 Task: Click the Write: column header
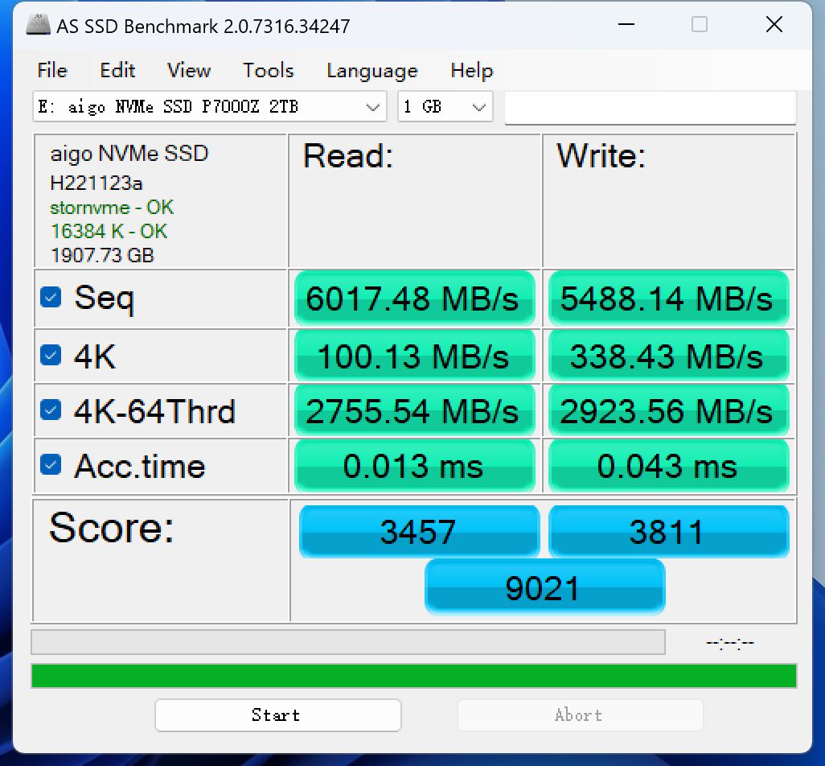(601, 156)
